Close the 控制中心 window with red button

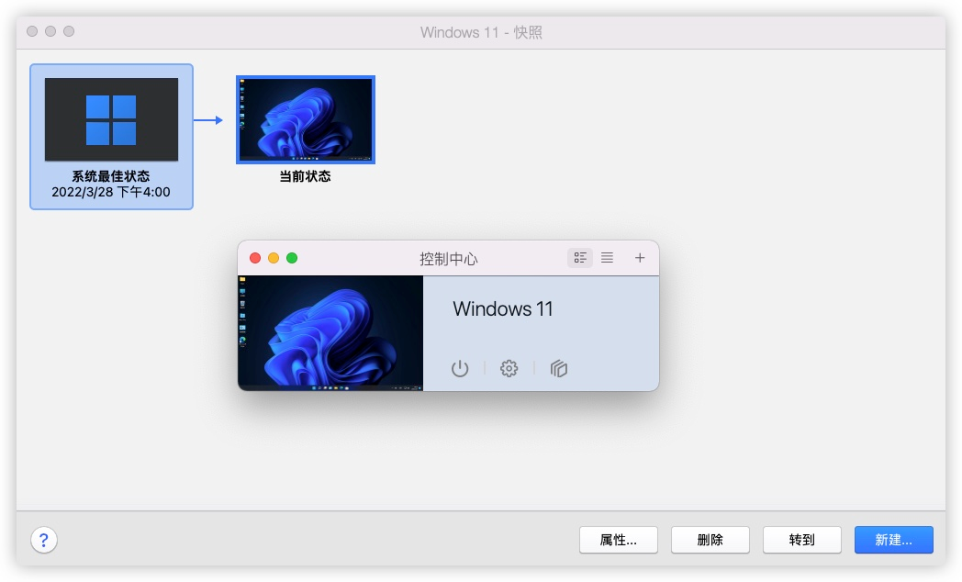255,258
